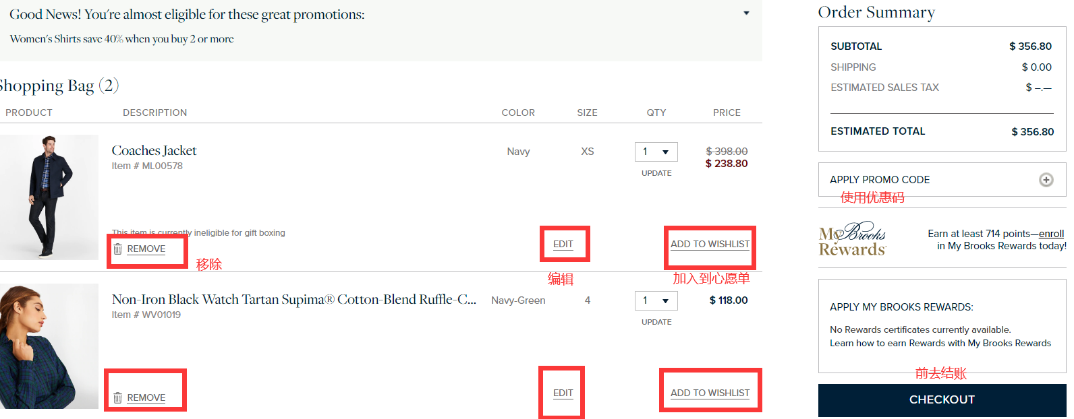Screen dimensions: 1074x419
Task: Click trash icon for Coaches Jacket
Action: point(118,249)
